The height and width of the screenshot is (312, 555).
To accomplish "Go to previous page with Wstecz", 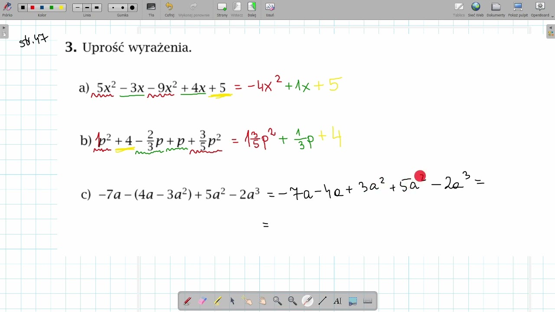I will coord(237,9).
